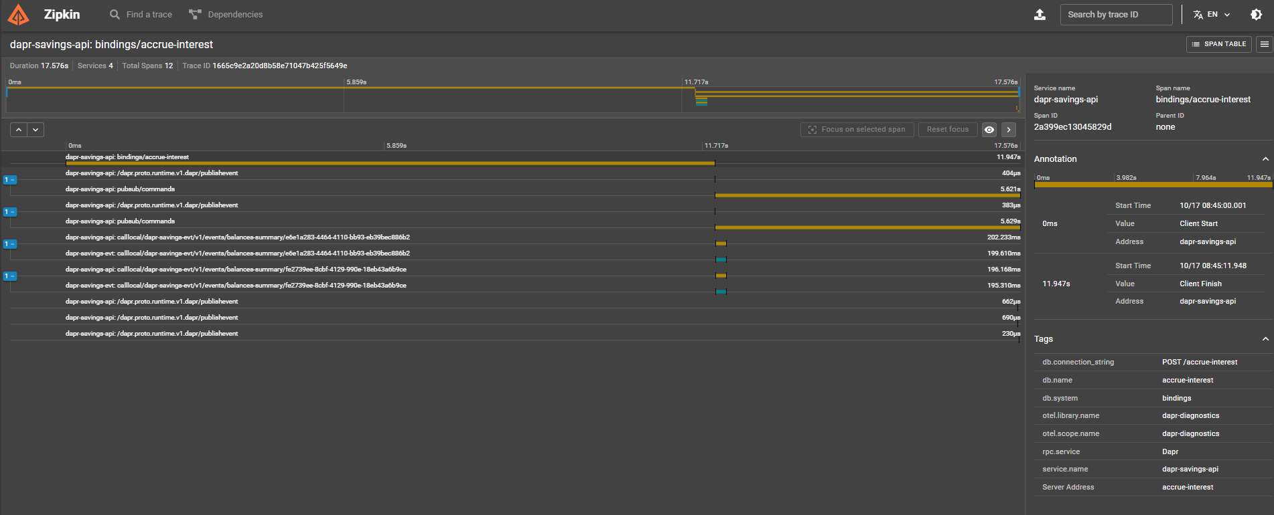Collapse children of the e6e1a283 calllocal span
The image size is (1274, 515).
point(10,244)
